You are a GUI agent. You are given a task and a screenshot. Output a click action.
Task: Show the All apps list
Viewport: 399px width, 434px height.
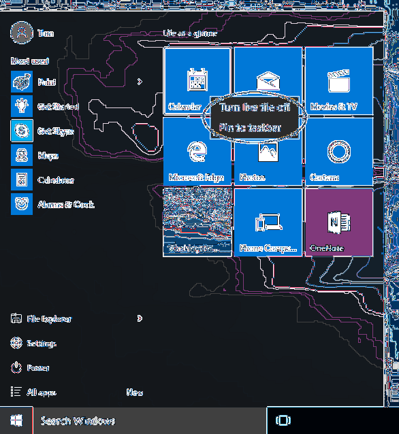[33, 392]
